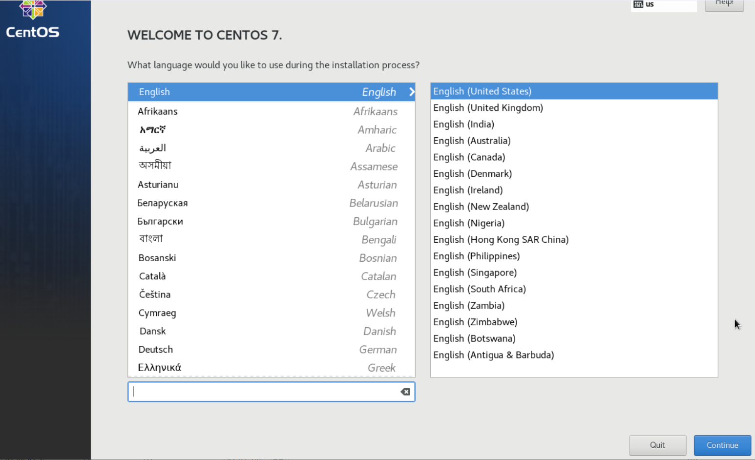The image size is (755, 460).
Task: Clear the language search field with the backspace icon
Action: click(x=405, y=392)
